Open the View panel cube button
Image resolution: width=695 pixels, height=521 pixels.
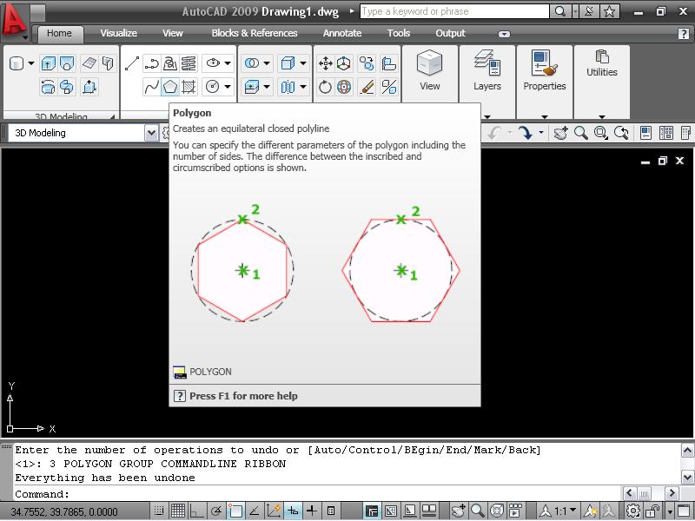click(429, 72)
